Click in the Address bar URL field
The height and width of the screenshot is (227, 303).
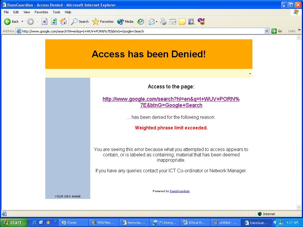(x=143, y=31)
